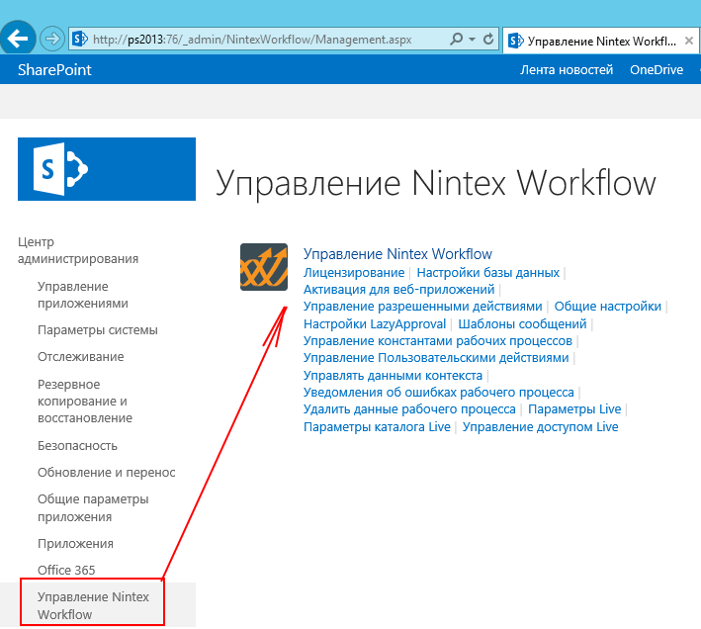This screenshot has width=701, height=629.
Task: Close the Nintex Workflow browser tab
Action: click(689, 41)
